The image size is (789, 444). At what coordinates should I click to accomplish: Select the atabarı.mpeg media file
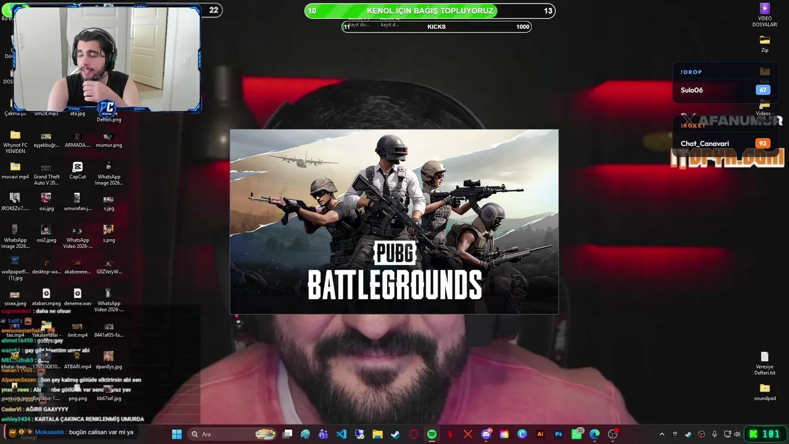46,297
